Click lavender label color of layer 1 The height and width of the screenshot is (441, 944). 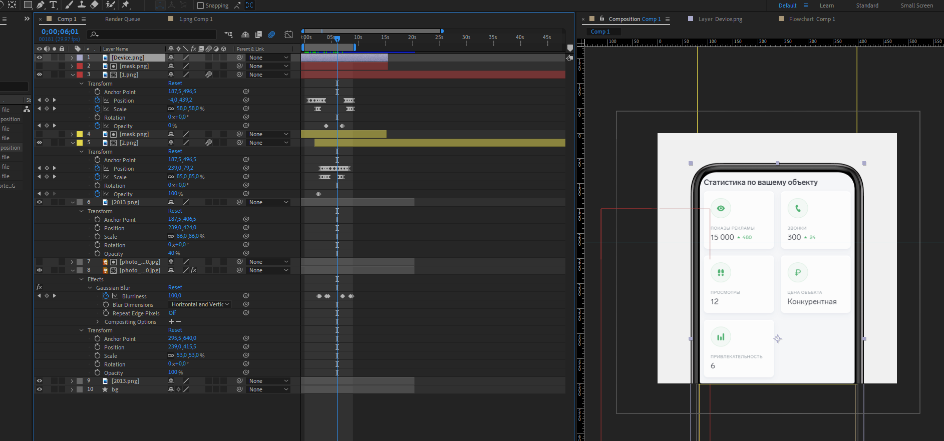coord(80,58)
